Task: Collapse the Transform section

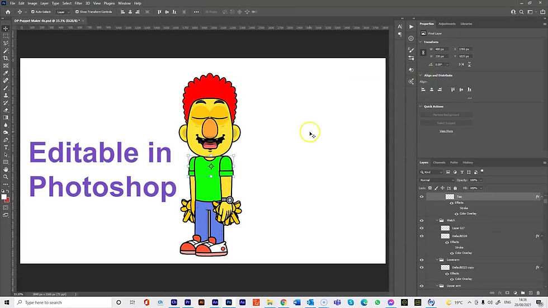Action: tap(421, 42)
